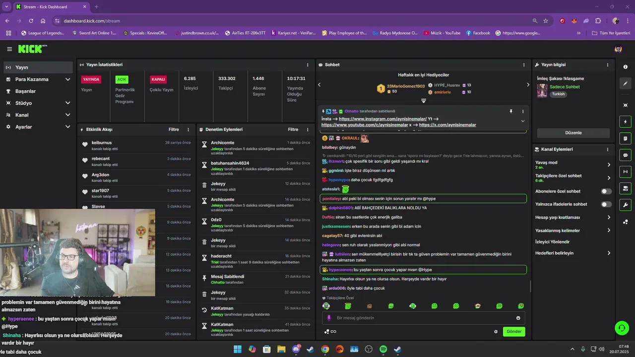
Task: Open Müzik - YouTube bookmark
Action: click(443, 33)
